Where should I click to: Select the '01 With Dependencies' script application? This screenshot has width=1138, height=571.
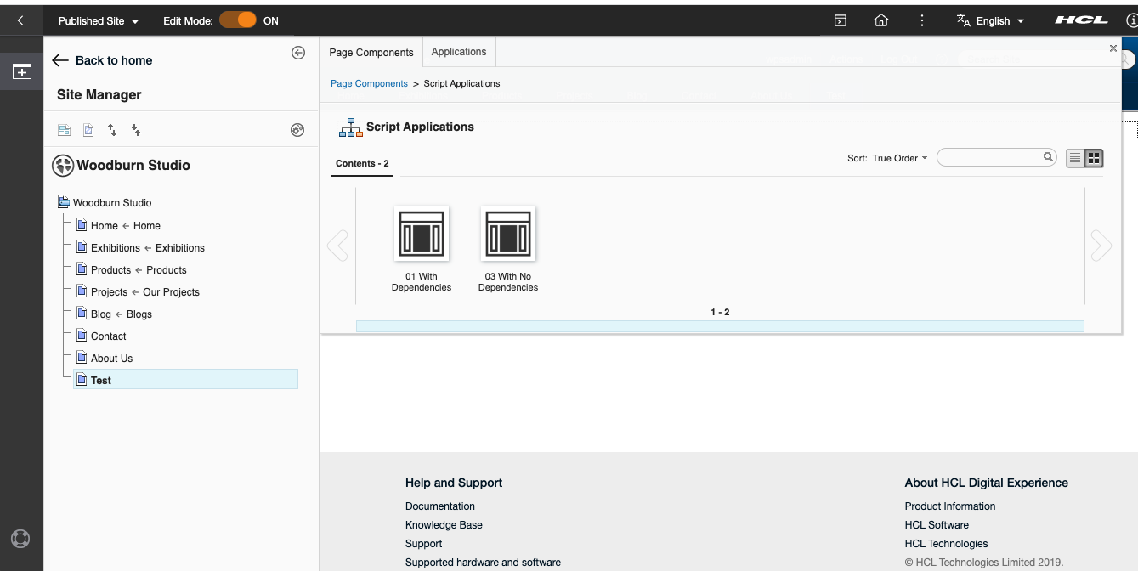click(422, 235)
